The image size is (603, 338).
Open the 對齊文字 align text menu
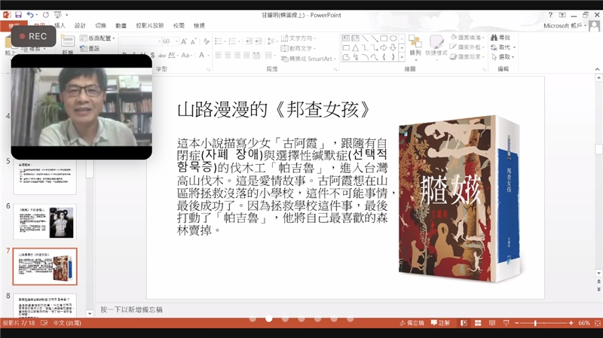click(x=298, y=48)
